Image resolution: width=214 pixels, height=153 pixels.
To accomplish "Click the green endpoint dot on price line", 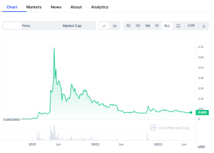I will point(191,112).
